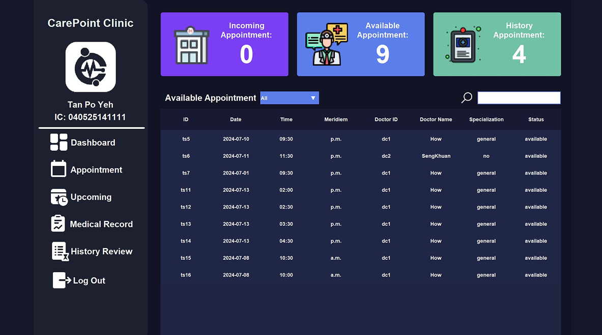Click the Dashboard grid icon
Viewport: 602px width, 335px height.
[x=59, y=142]
